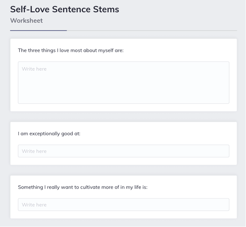Click "Write here" placeholder in the first text area
This screenshot has height=227, width=246.
[34, 69]
